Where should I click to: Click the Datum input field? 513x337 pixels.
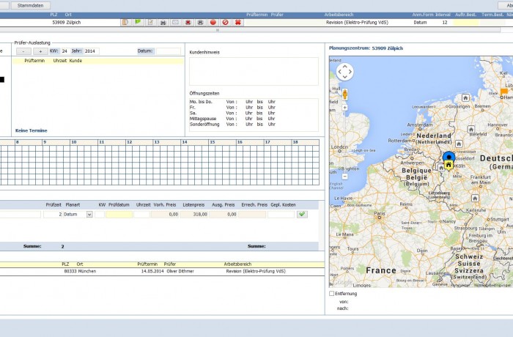[x=168, y=51]
